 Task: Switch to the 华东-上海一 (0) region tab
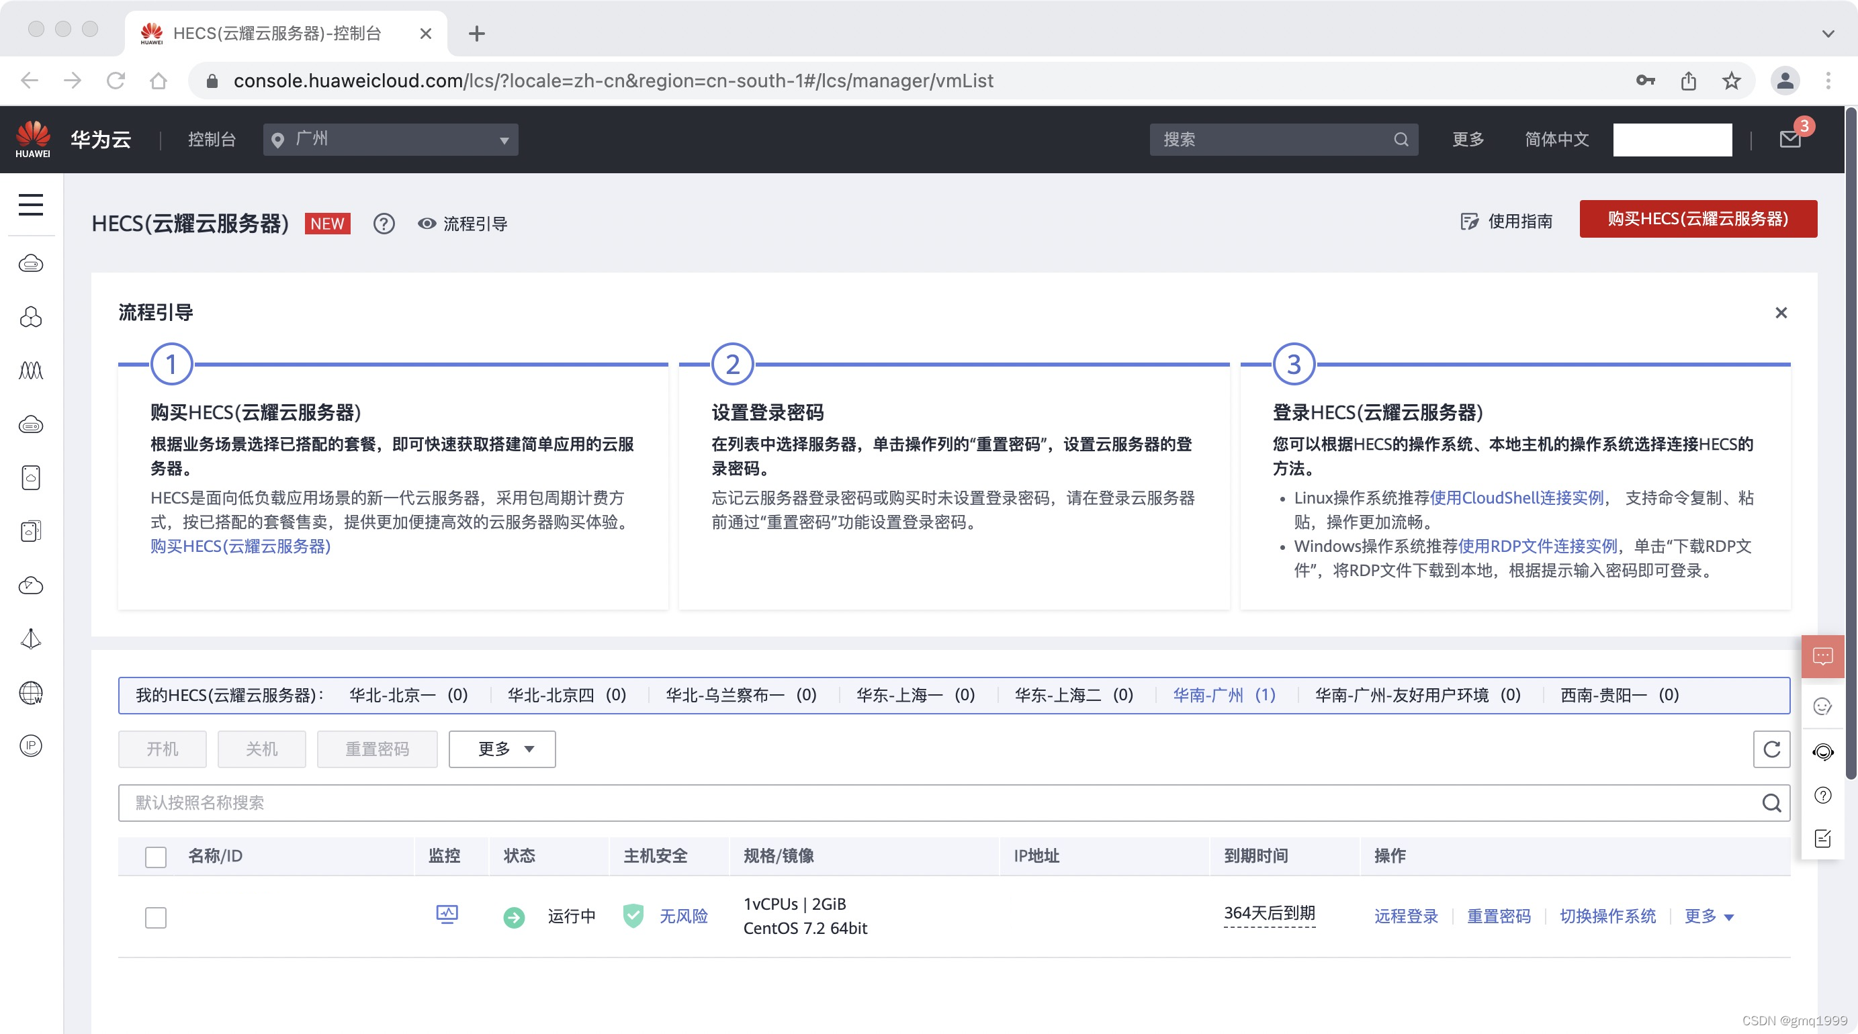point(915,694)
